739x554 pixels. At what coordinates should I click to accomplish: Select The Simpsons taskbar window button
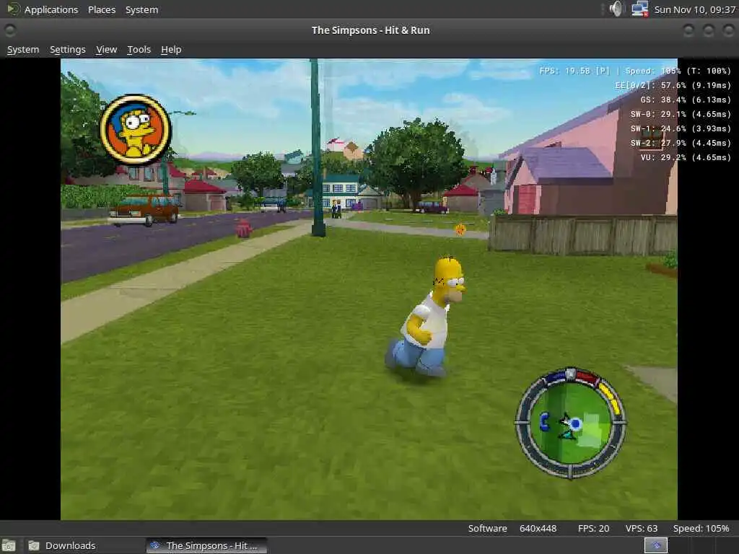(206, 545)
